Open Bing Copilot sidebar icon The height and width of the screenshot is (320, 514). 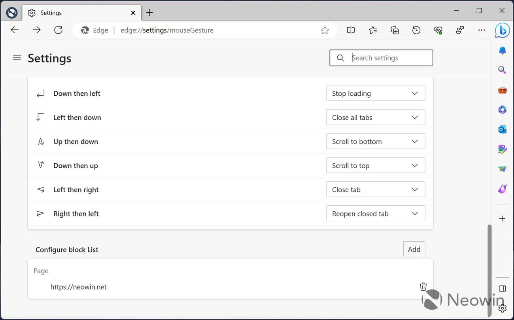[x=502, y=30]
